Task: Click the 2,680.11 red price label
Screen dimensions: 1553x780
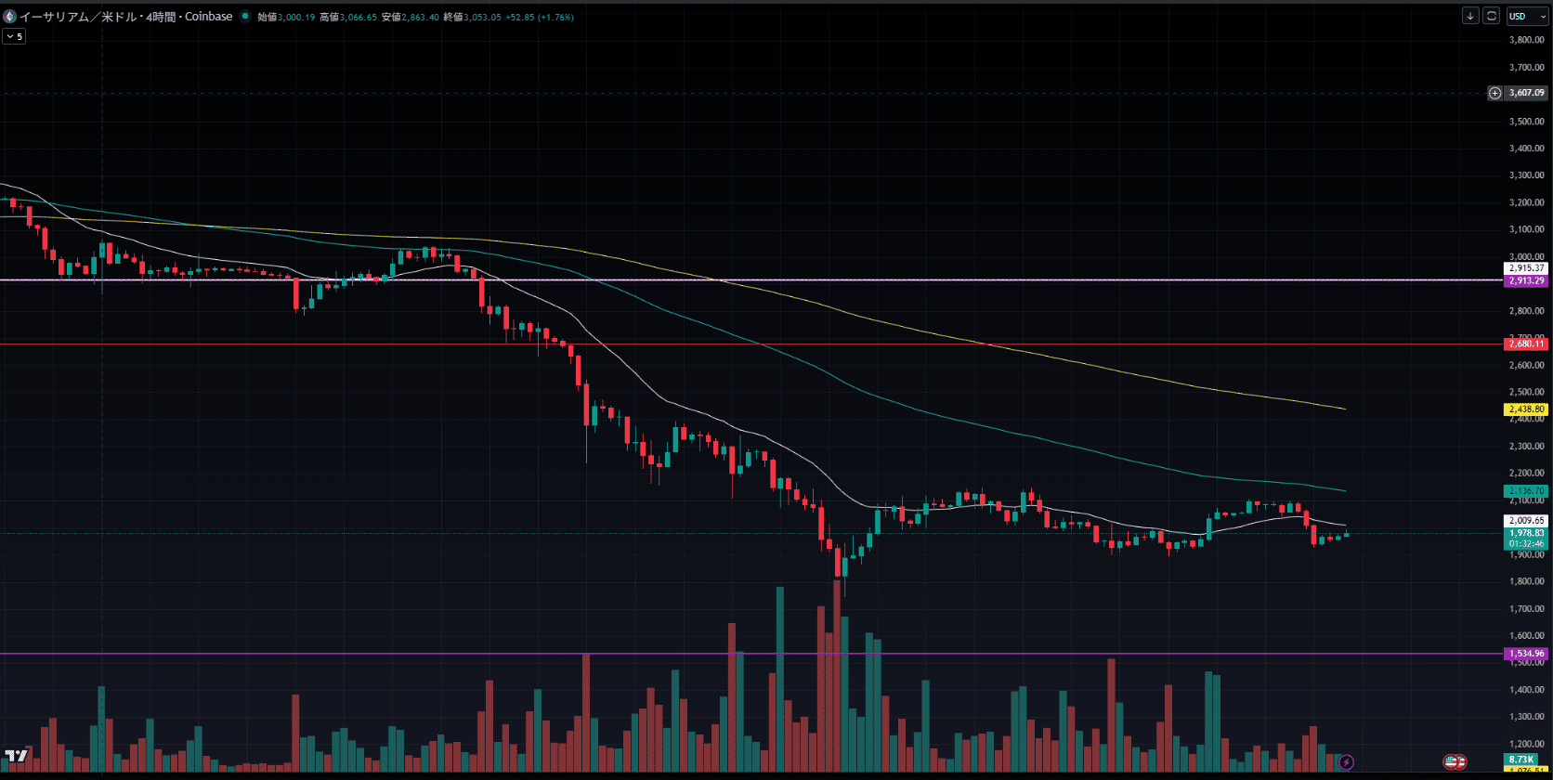Action: click(x=1526, y=344)
